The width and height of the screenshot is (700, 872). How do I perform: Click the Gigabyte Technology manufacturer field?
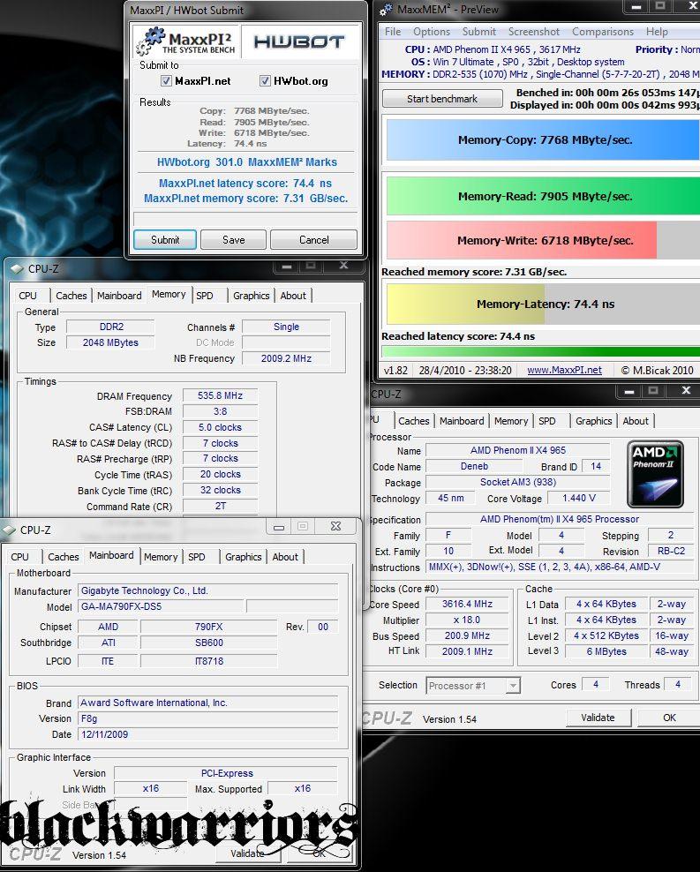pos(207,590)
